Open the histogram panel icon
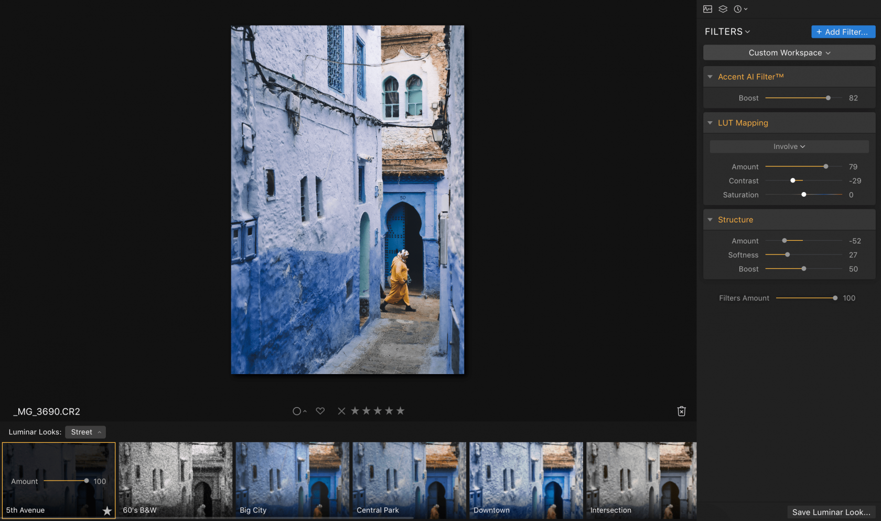This screenshot has height=521, width=881. (707, 9)
